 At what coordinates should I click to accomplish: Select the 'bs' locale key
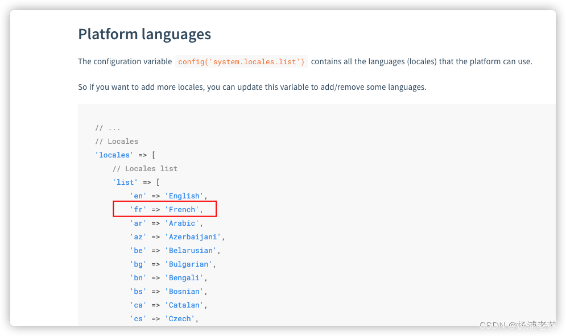tap(138, 292)
